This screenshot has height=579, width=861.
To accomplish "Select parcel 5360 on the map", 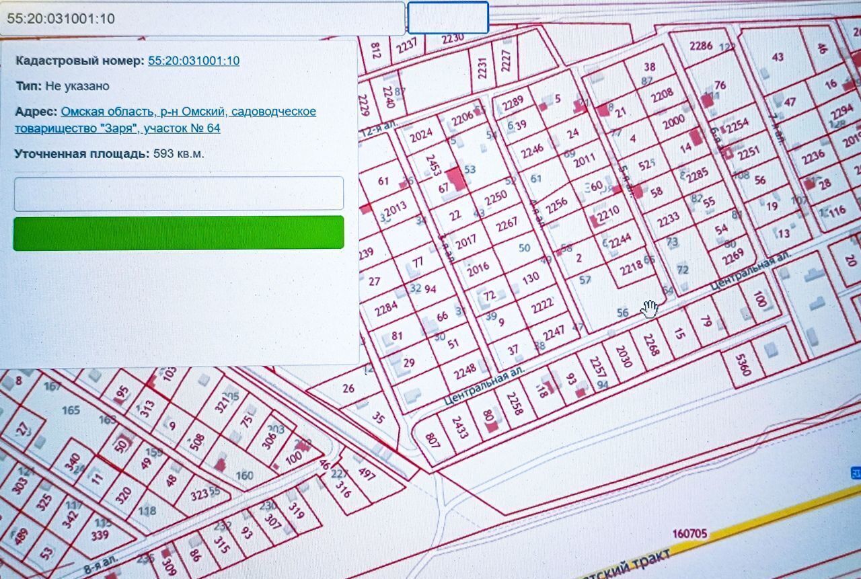I will tap(743, 364).
